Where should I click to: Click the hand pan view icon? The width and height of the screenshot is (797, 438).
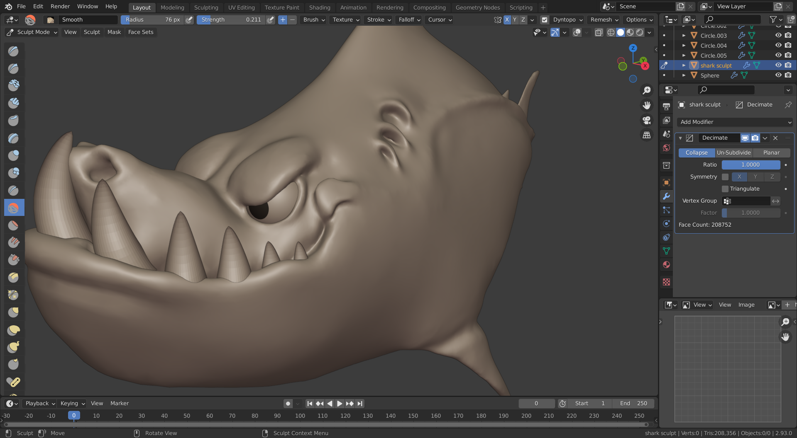[x=646, y=105]
